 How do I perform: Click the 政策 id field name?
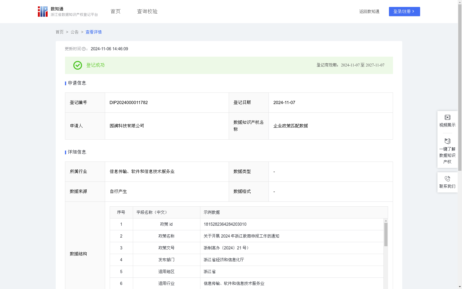pyautogui.click(x=166, y=224)
